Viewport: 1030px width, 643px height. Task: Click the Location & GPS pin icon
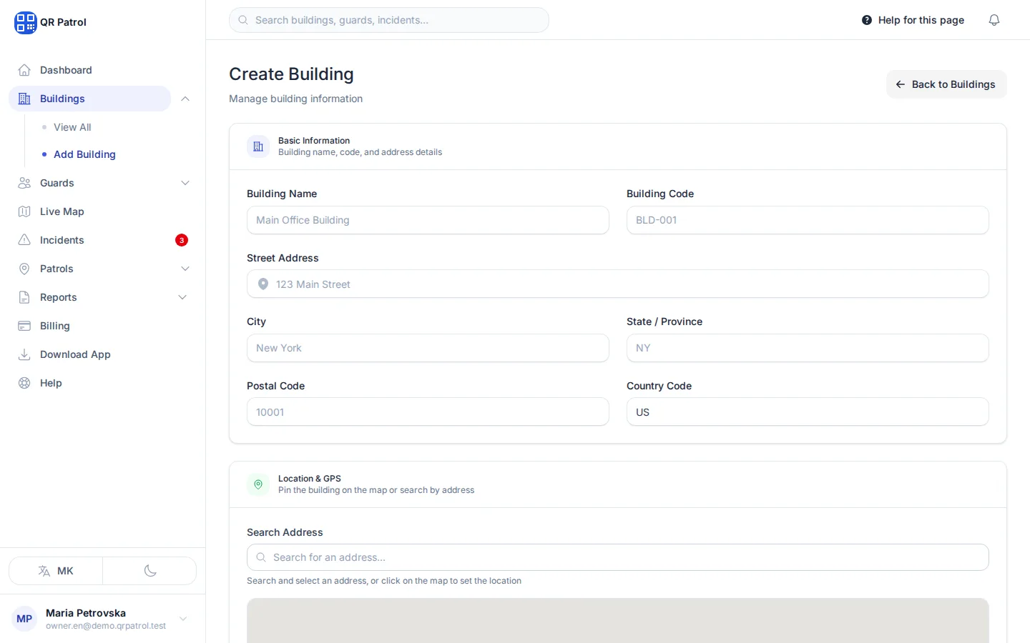[x=258, y=484]
